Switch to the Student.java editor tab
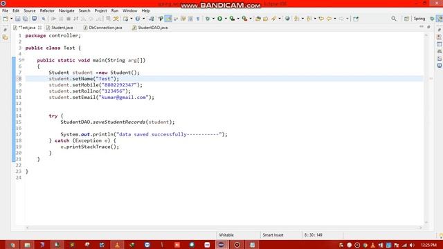This screenshot has width=443, height=249. tap(60, 28)
